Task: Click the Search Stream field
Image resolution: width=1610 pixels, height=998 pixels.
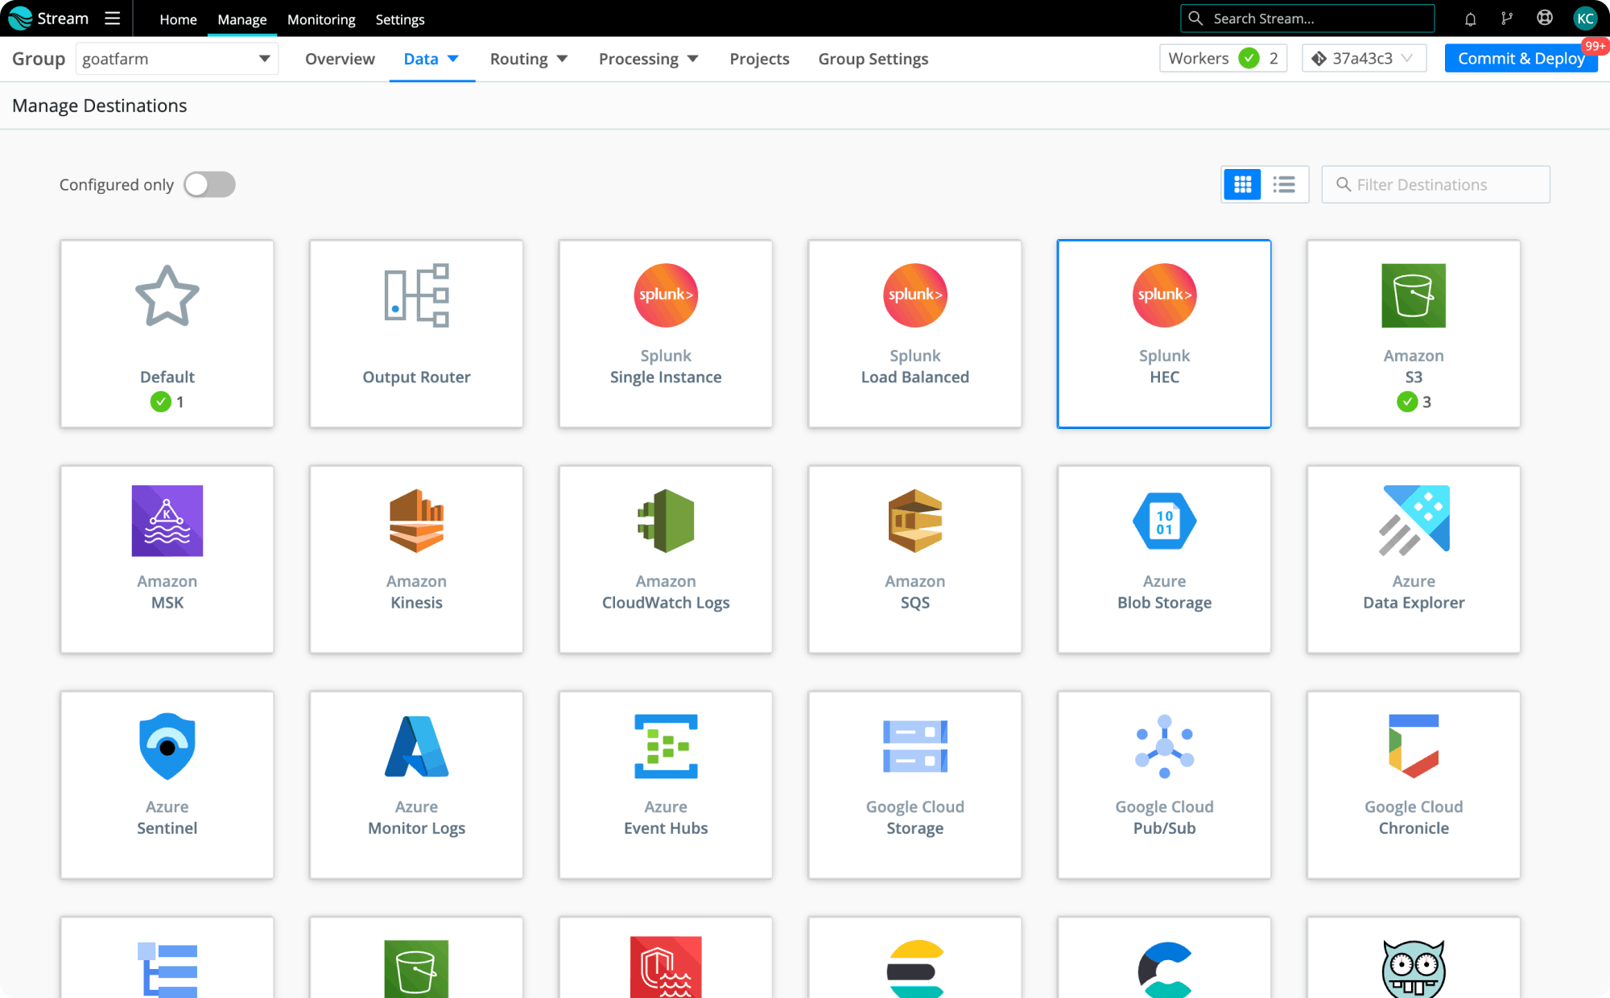Action: pyautogui.click(x=1307, y=19)
